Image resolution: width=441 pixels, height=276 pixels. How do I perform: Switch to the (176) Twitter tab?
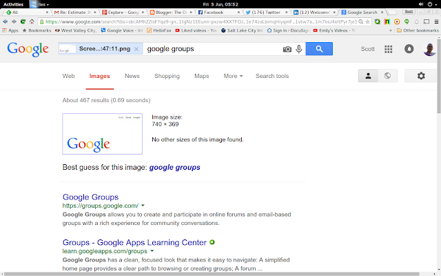pyautogui.click(x=266, y=12)
